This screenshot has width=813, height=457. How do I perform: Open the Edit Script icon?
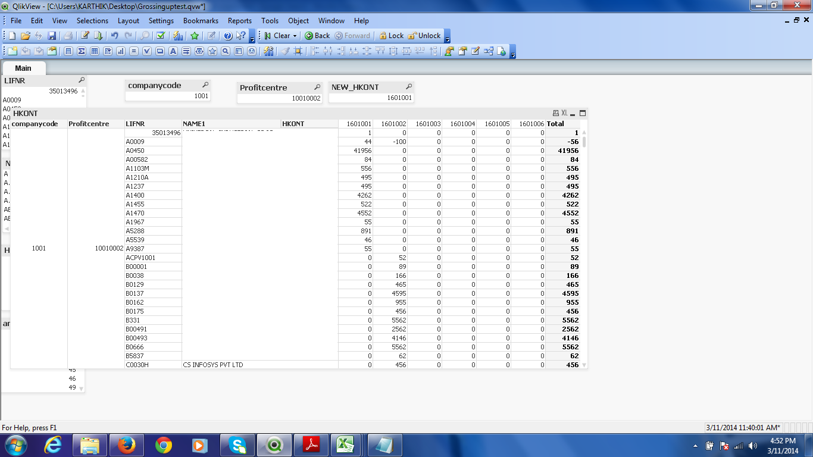(x=85, y=36)
